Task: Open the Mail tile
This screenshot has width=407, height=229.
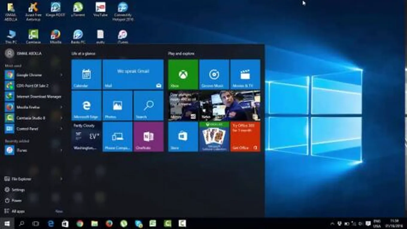Action: coord(133,74)
